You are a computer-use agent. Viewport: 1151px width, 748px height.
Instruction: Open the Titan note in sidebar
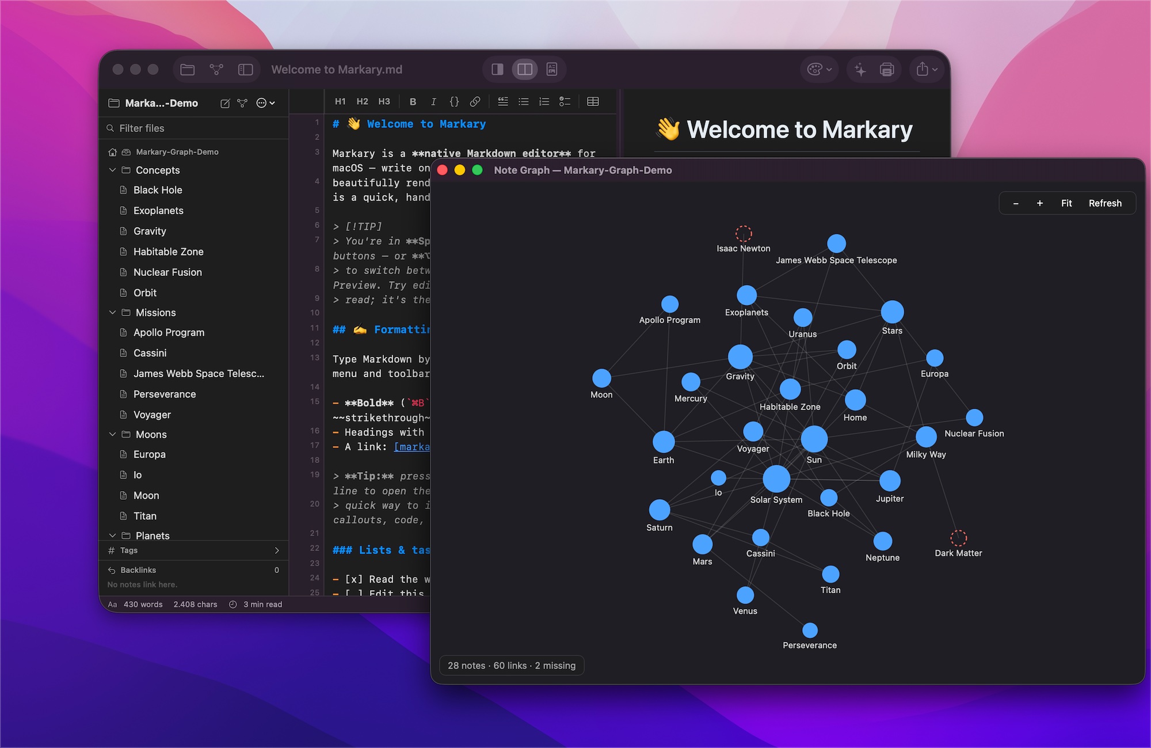click(x=144, y=516)
